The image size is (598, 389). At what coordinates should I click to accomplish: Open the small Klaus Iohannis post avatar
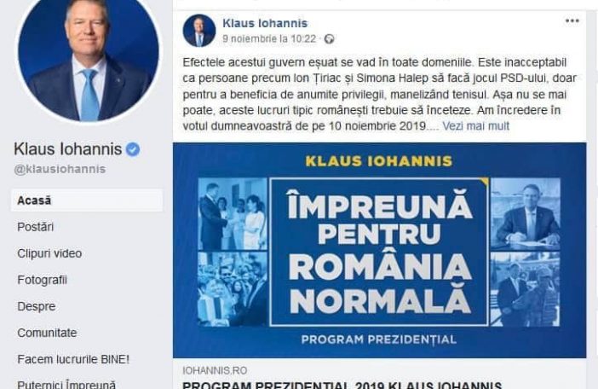coord(199,31)
